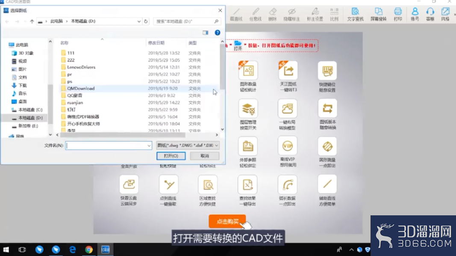Click the up-one-level arrow in the dialog
Screen dimensions: 456x256
pos(32,21)
